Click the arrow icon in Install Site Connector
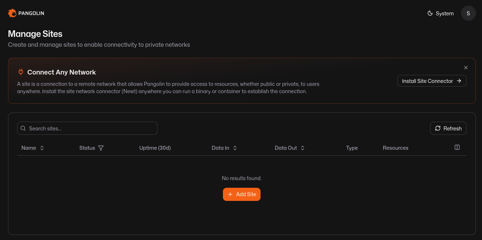The width and height of the screenshot is (482, 240). [459, 81]
